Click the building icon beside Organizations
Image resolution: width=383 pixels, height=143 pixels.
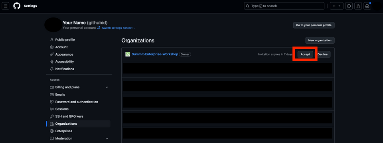51,124
